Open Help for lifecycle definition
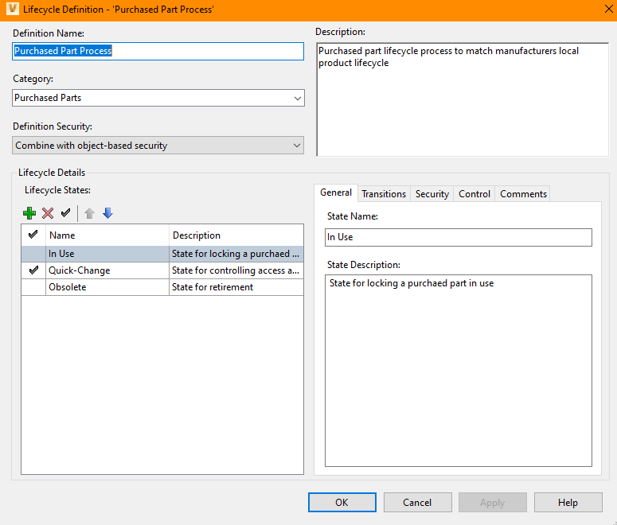The image size is (617, 525). point(568,502)
